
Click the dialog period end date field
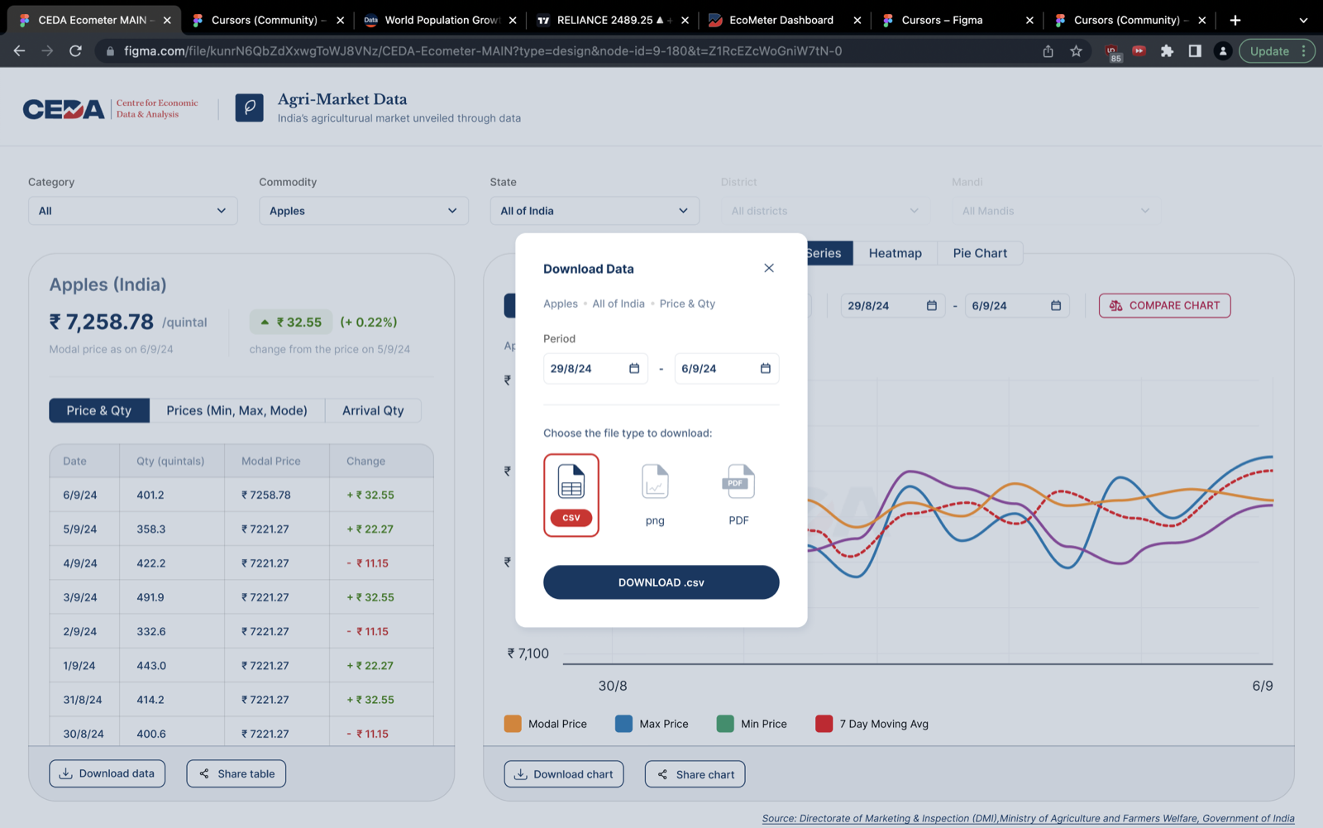click(727, 369)
